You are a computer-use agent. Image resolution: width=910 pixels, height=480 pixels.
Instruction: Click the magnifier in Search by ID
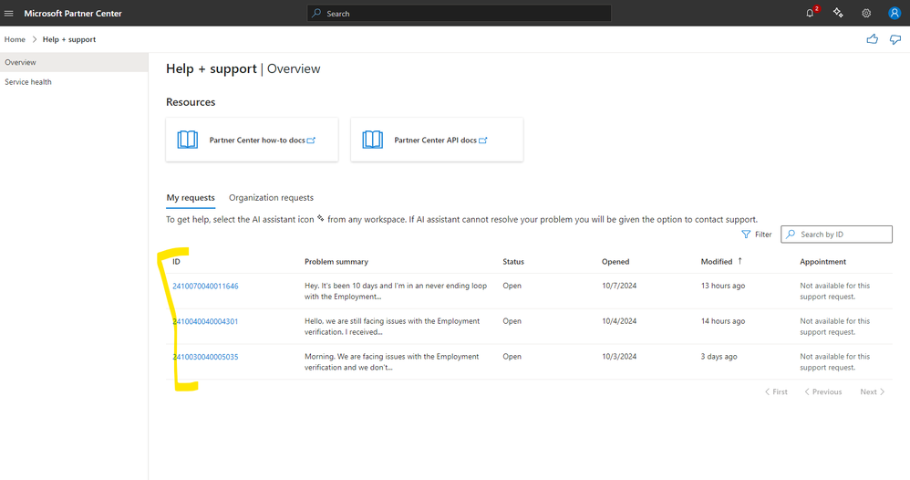pos(791,235)
